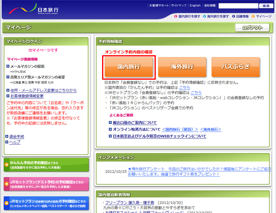The image size is (276, 213).
Task: Click the Nippon Travel Agency logo
Action: pyautogui.click(x=34, y=9)
